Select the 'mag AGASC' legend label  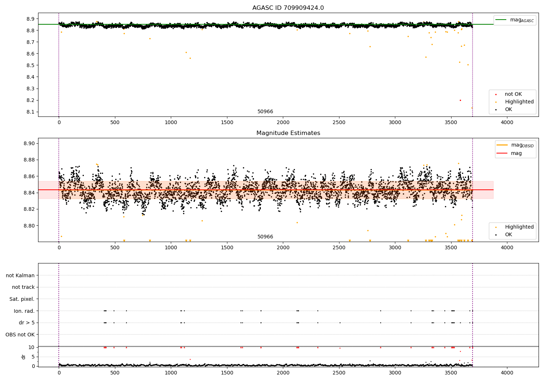(522, 20)
